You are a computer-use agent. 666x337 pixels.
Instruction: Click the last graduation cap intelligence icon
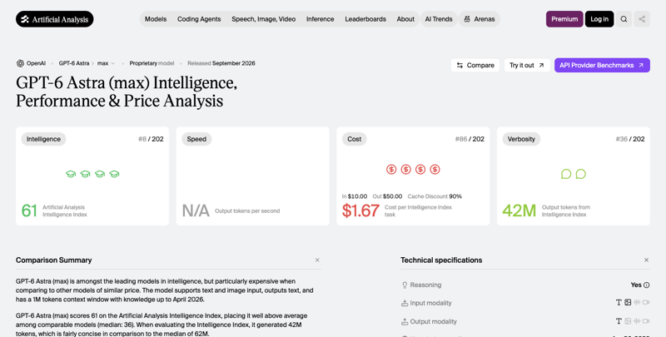coord(114,174)
